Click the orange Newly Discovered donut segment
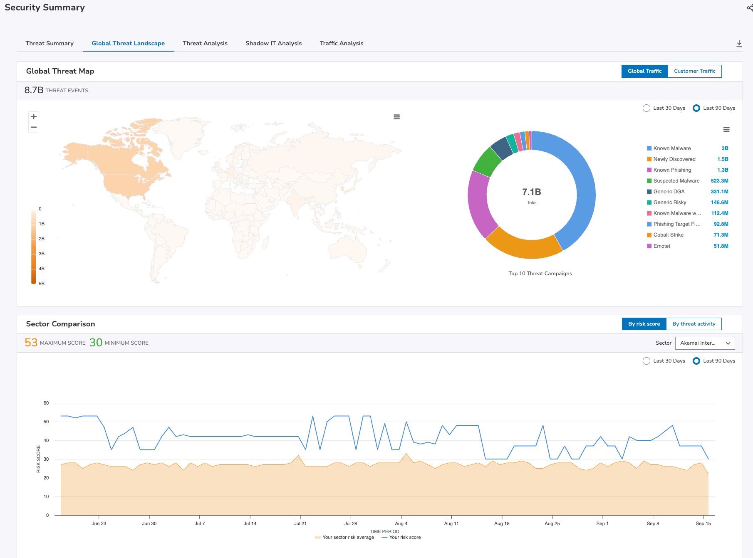 (x=523, y=249)
